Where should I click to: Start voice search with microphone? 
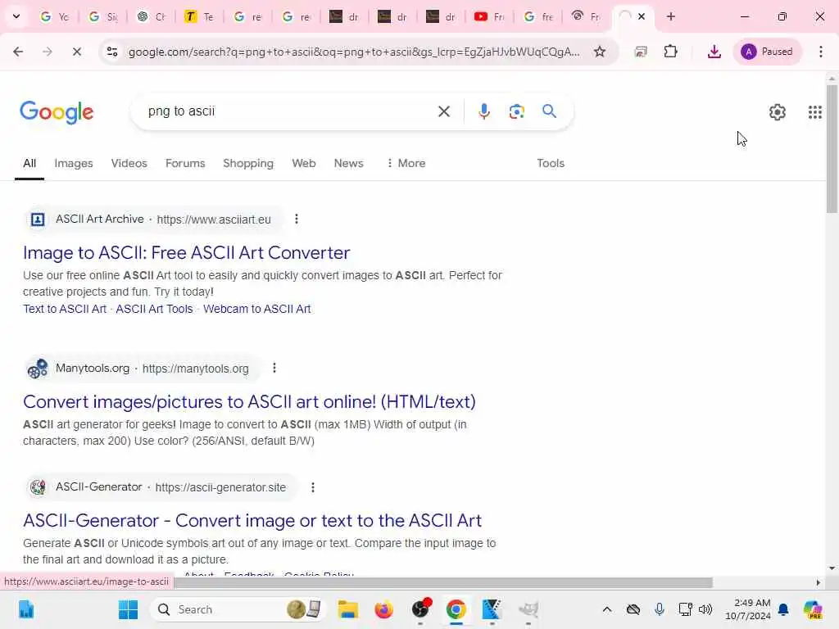pyautogui.click(x=483, y=111)
